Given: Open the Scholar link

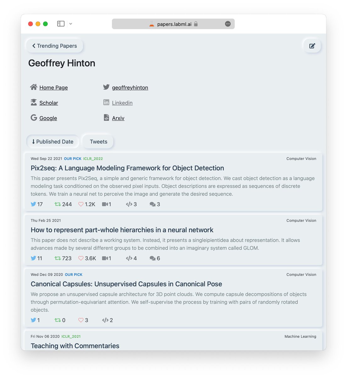Looking at the screenshot, I should (49, 103).
